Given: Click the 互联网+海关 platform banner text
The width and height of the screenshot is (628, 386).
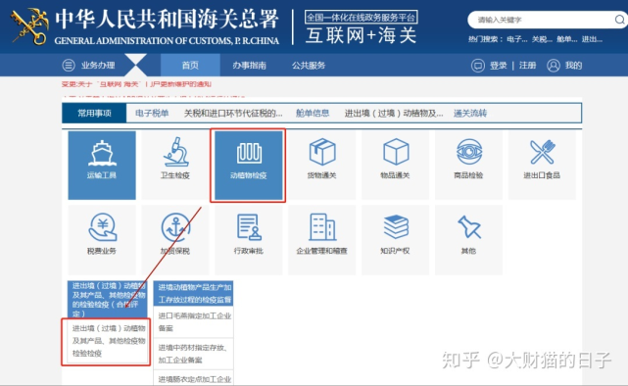Looking at the screenshot, I should 361,35.
